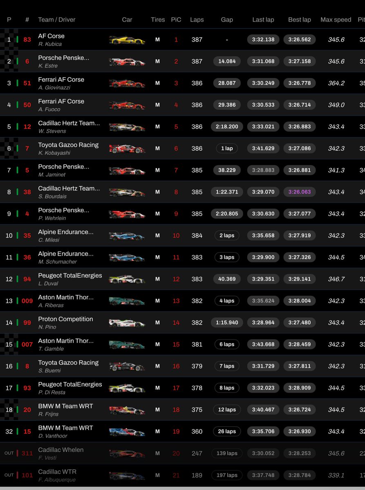Click the Car column header

pyautogui.click(x=127, y=20)
